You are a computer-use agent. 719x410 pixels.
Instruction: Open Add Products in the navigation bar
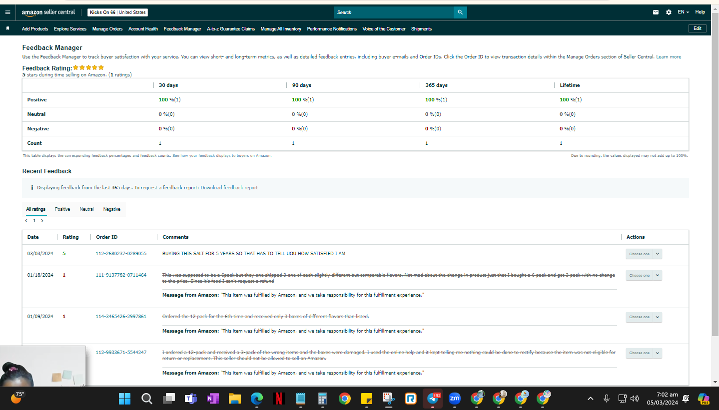point(35,29)
